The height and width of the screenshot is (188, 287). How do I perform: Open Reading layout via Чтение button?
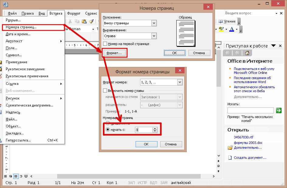(227, 21)
